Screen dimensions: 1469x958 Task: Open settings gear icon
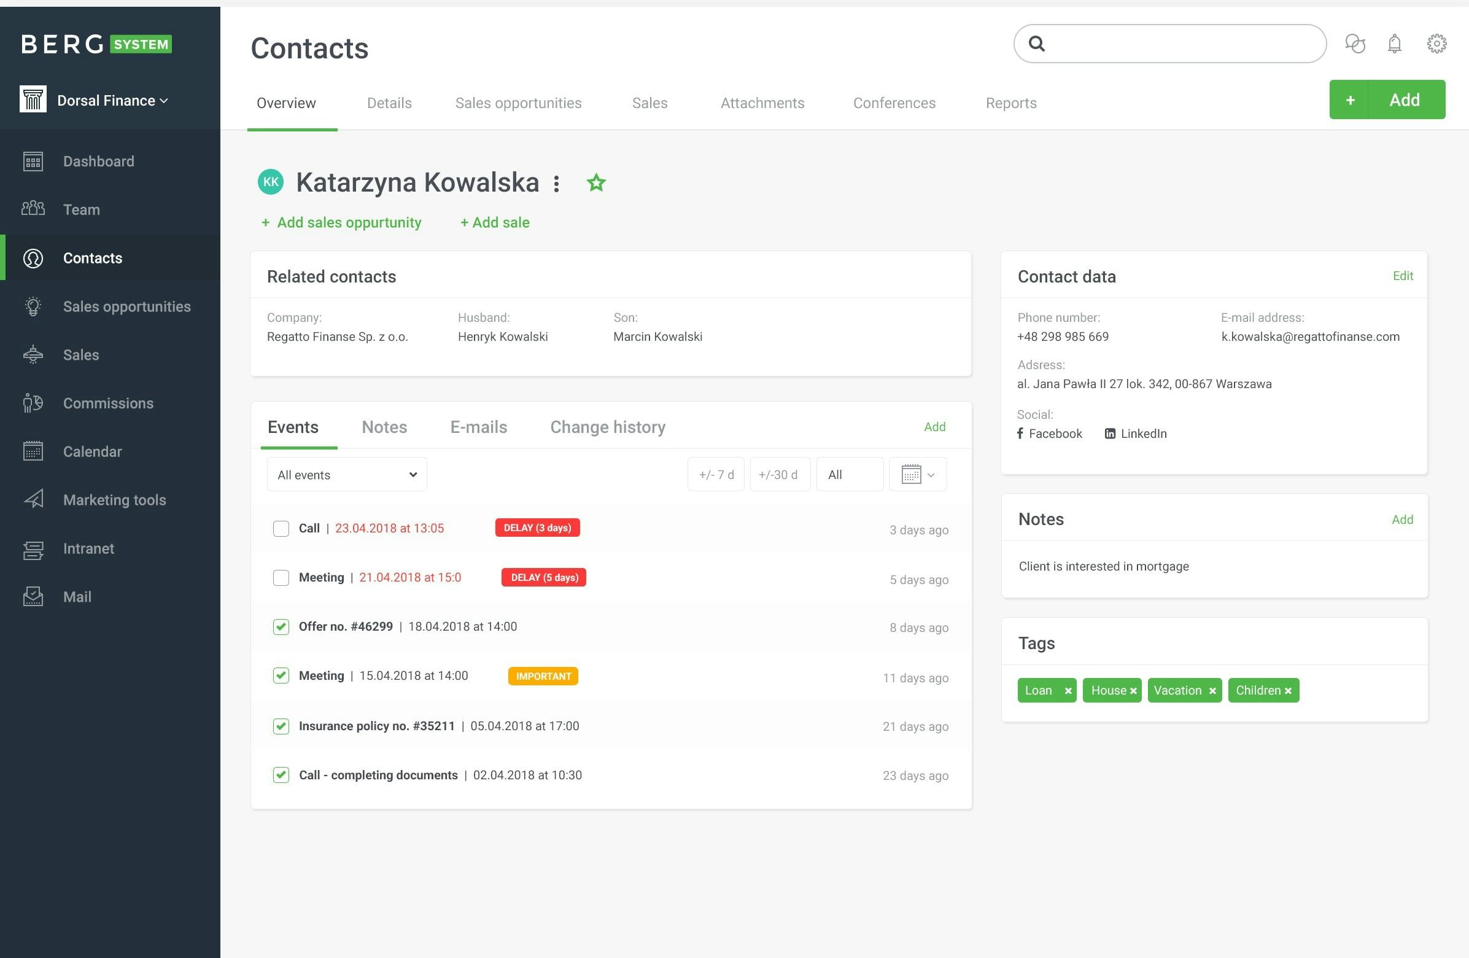tap(1436, 44)
